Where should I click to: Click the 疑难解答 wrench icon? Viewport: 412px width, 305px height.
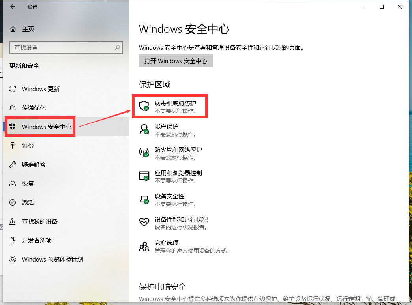(x=13, y=165)
